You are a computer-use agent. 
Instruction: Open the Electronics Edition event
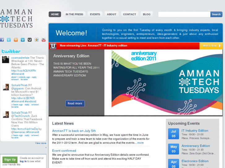coord(195,161)
